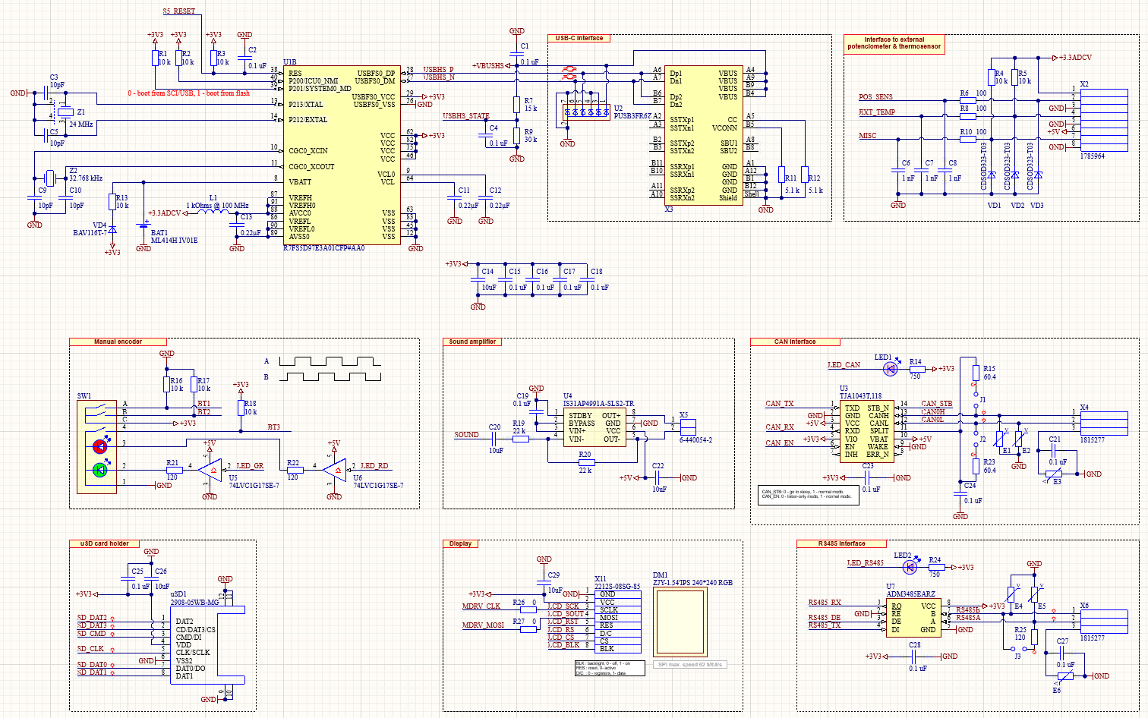Image resolution: width=1148 pixels, height=718 pixels.
Task: Click the 'Manual encoder' section title
Action: coord(118,342)
